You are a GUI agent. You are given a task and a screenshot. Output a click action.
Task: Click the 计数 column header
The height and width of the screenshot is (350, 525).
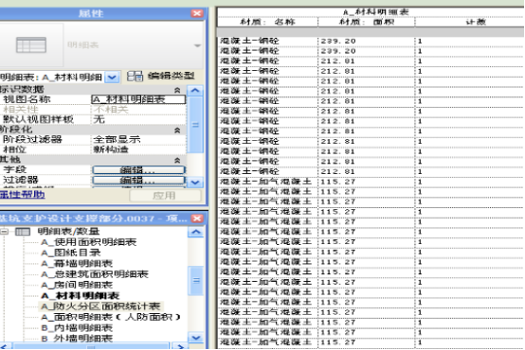coord(470,22)
